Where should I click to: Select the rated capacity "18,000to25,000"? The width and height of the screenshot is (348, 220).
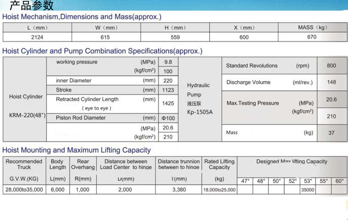click(219, 190)
